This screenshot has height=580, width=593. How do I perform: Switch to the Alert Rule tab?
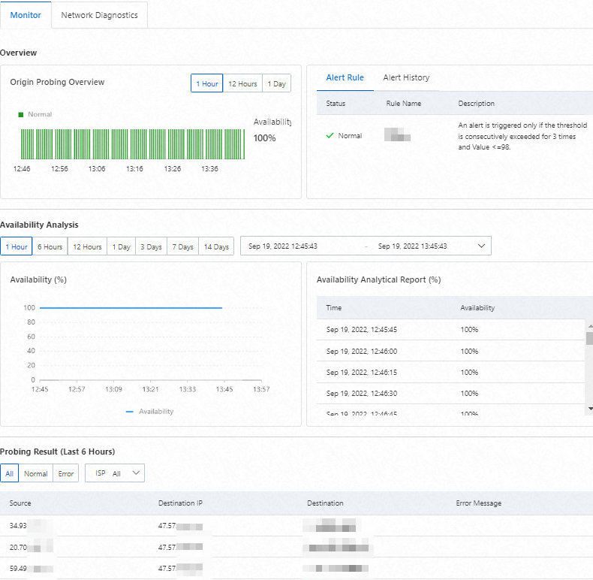345,78
